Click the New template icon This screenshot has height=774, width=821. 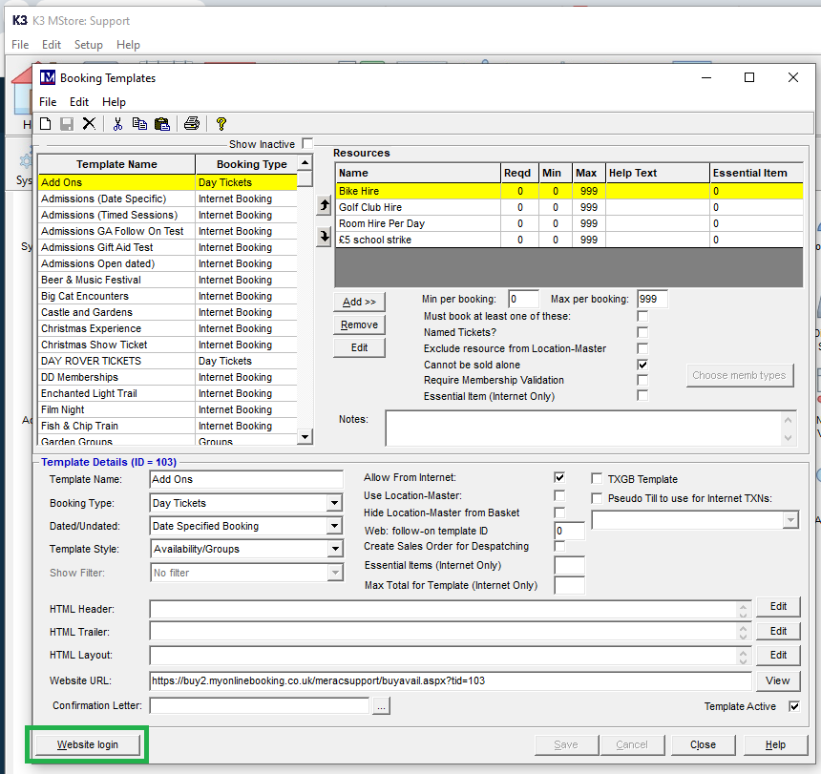(45, 124)
